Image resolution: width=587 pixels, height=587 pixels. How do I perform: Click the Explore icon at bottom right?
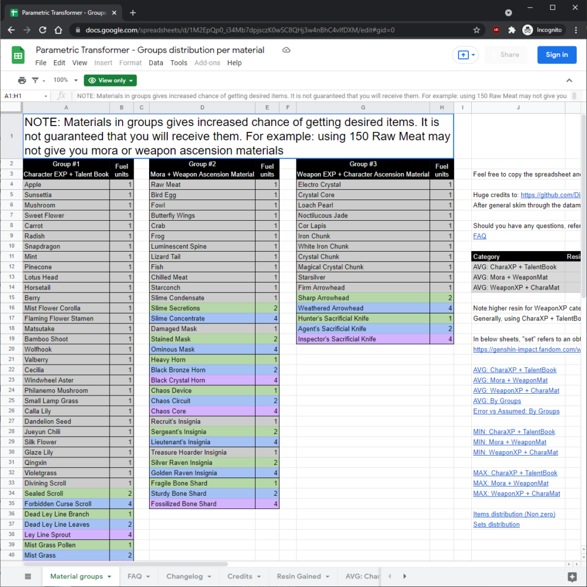pyautogui.click(x=572, y=577)
